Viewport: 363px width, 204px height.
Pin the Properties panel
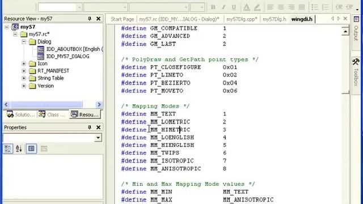90,127
